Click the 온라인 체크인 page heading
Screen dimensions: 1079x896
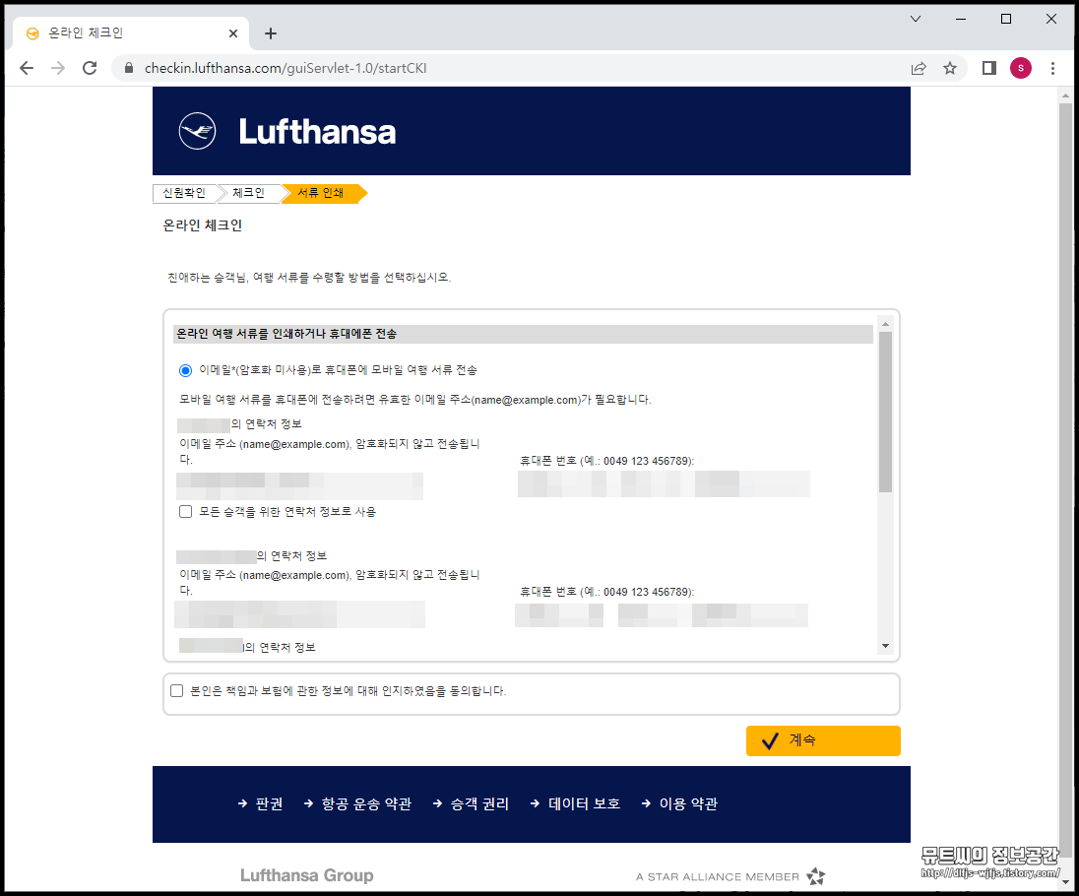[x=203, y=225]
